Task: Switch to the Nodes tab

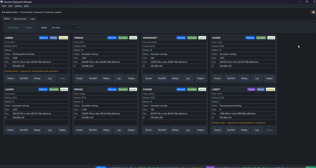Action: 7,19
